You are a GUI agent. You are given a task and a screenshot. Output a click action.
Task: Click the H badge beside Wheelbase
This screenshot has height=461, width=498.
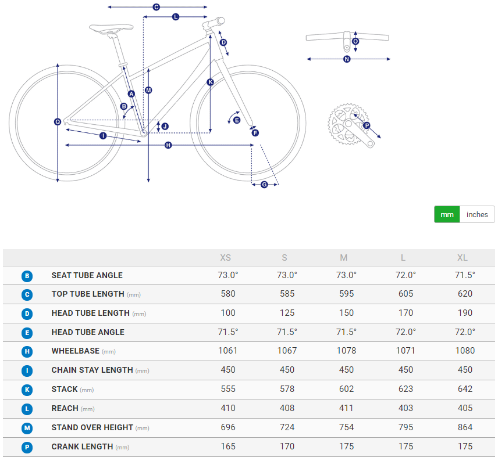(27, 351)
